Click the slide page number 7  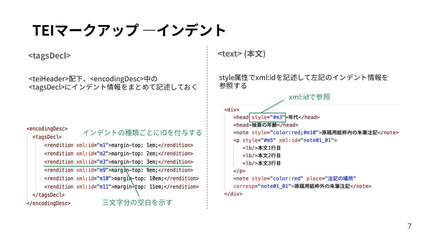409,226
